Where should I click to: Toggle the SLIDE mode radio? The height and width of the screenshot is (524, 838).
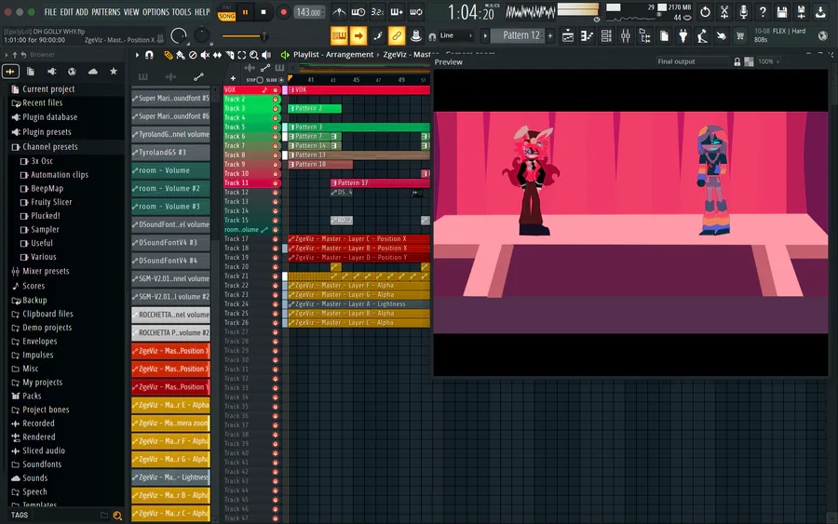pos(281,80)
